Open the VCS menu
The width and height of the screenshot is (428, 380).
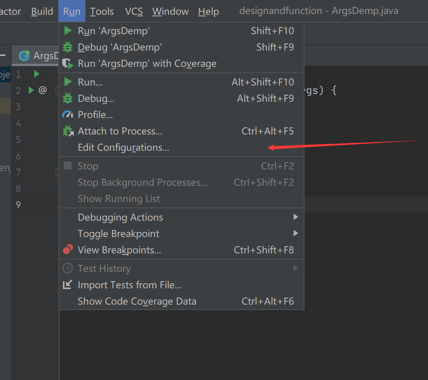[x=134, y=11]
